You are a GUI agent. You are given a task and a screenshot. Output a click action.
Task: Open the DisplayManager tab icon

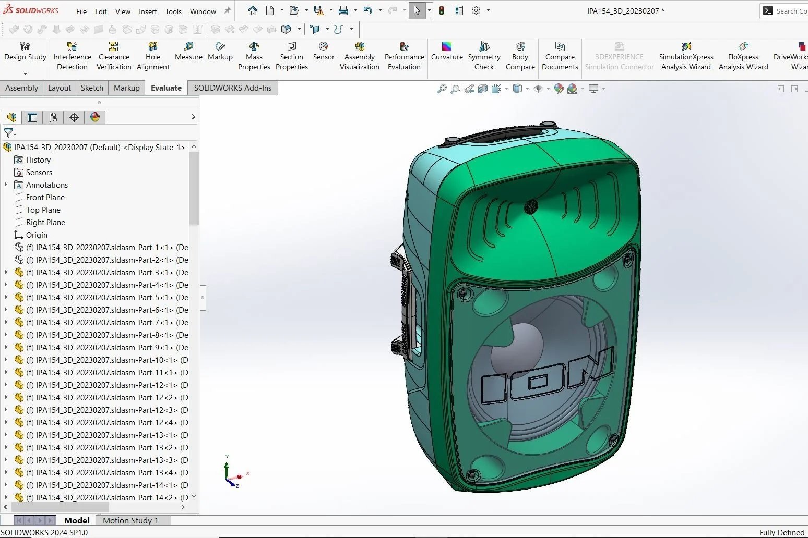coord(95,117)
